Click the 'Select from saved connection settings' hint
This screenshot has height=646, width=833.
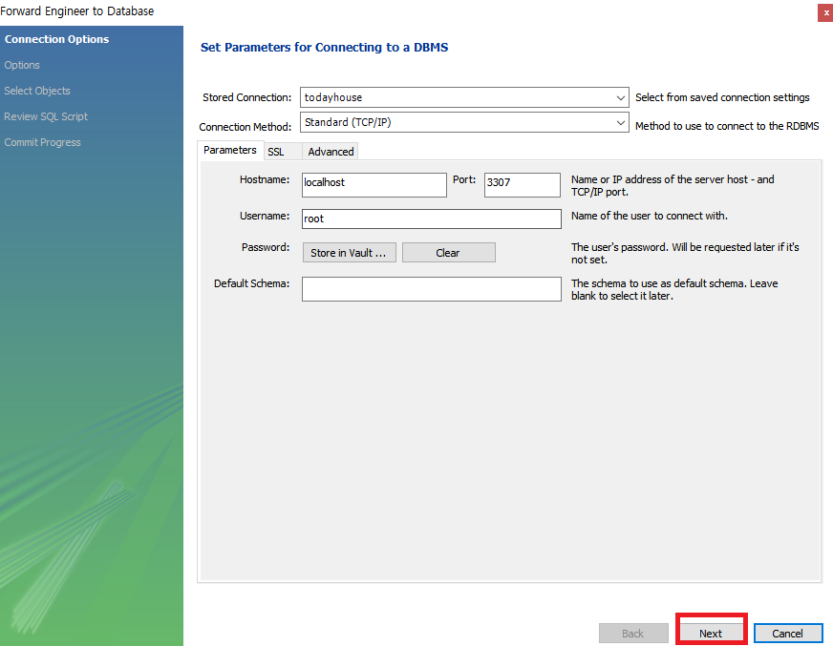(x=722, y=97)
